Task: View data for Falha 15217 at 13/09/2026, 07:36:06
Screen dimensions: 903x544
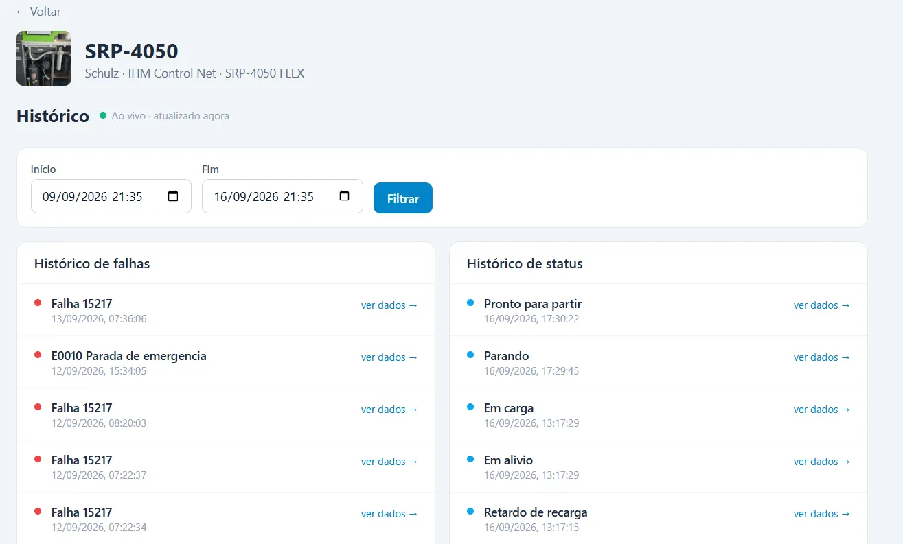Action: tap(389, 305)
